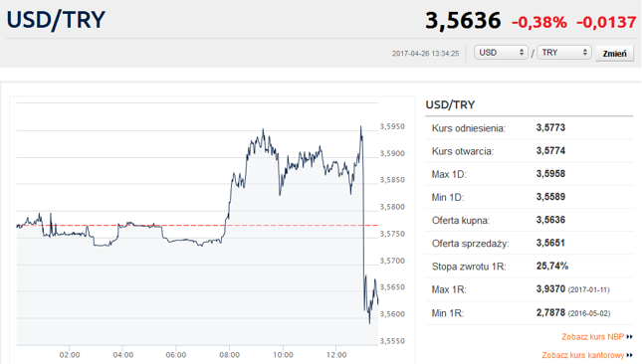Open the TRY quote currency dropdown
The width and height of the screenshot is (642, 364).
(564, 53)
